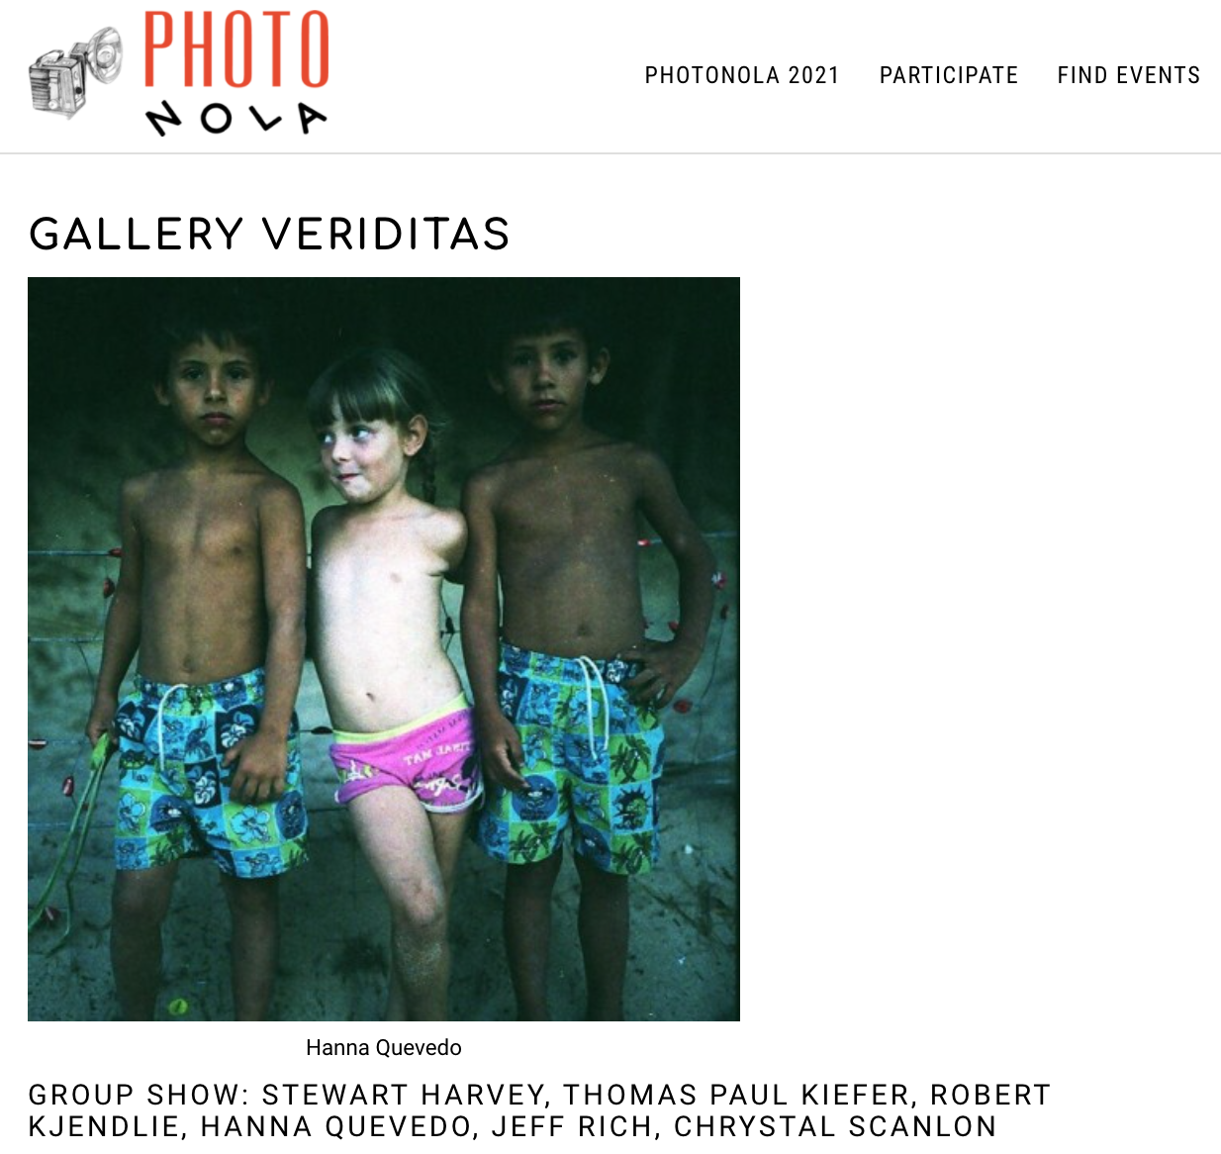This screenshot has height=1154, width=1221.
Task: Select Robert Kjendlie's name in the heading
Action: [539, 1110]
